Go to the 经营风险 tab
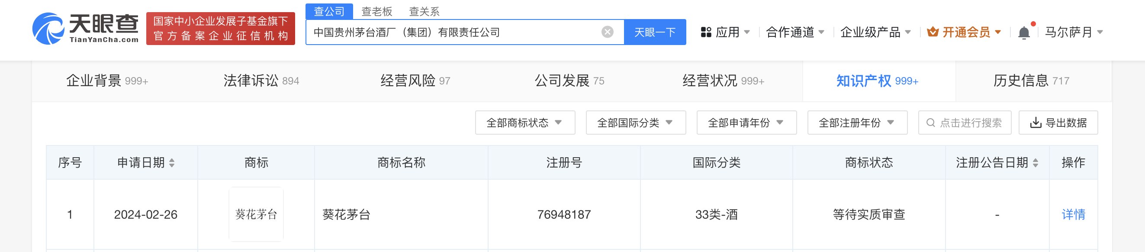The image size is (1145, 252). click(415, 81)
